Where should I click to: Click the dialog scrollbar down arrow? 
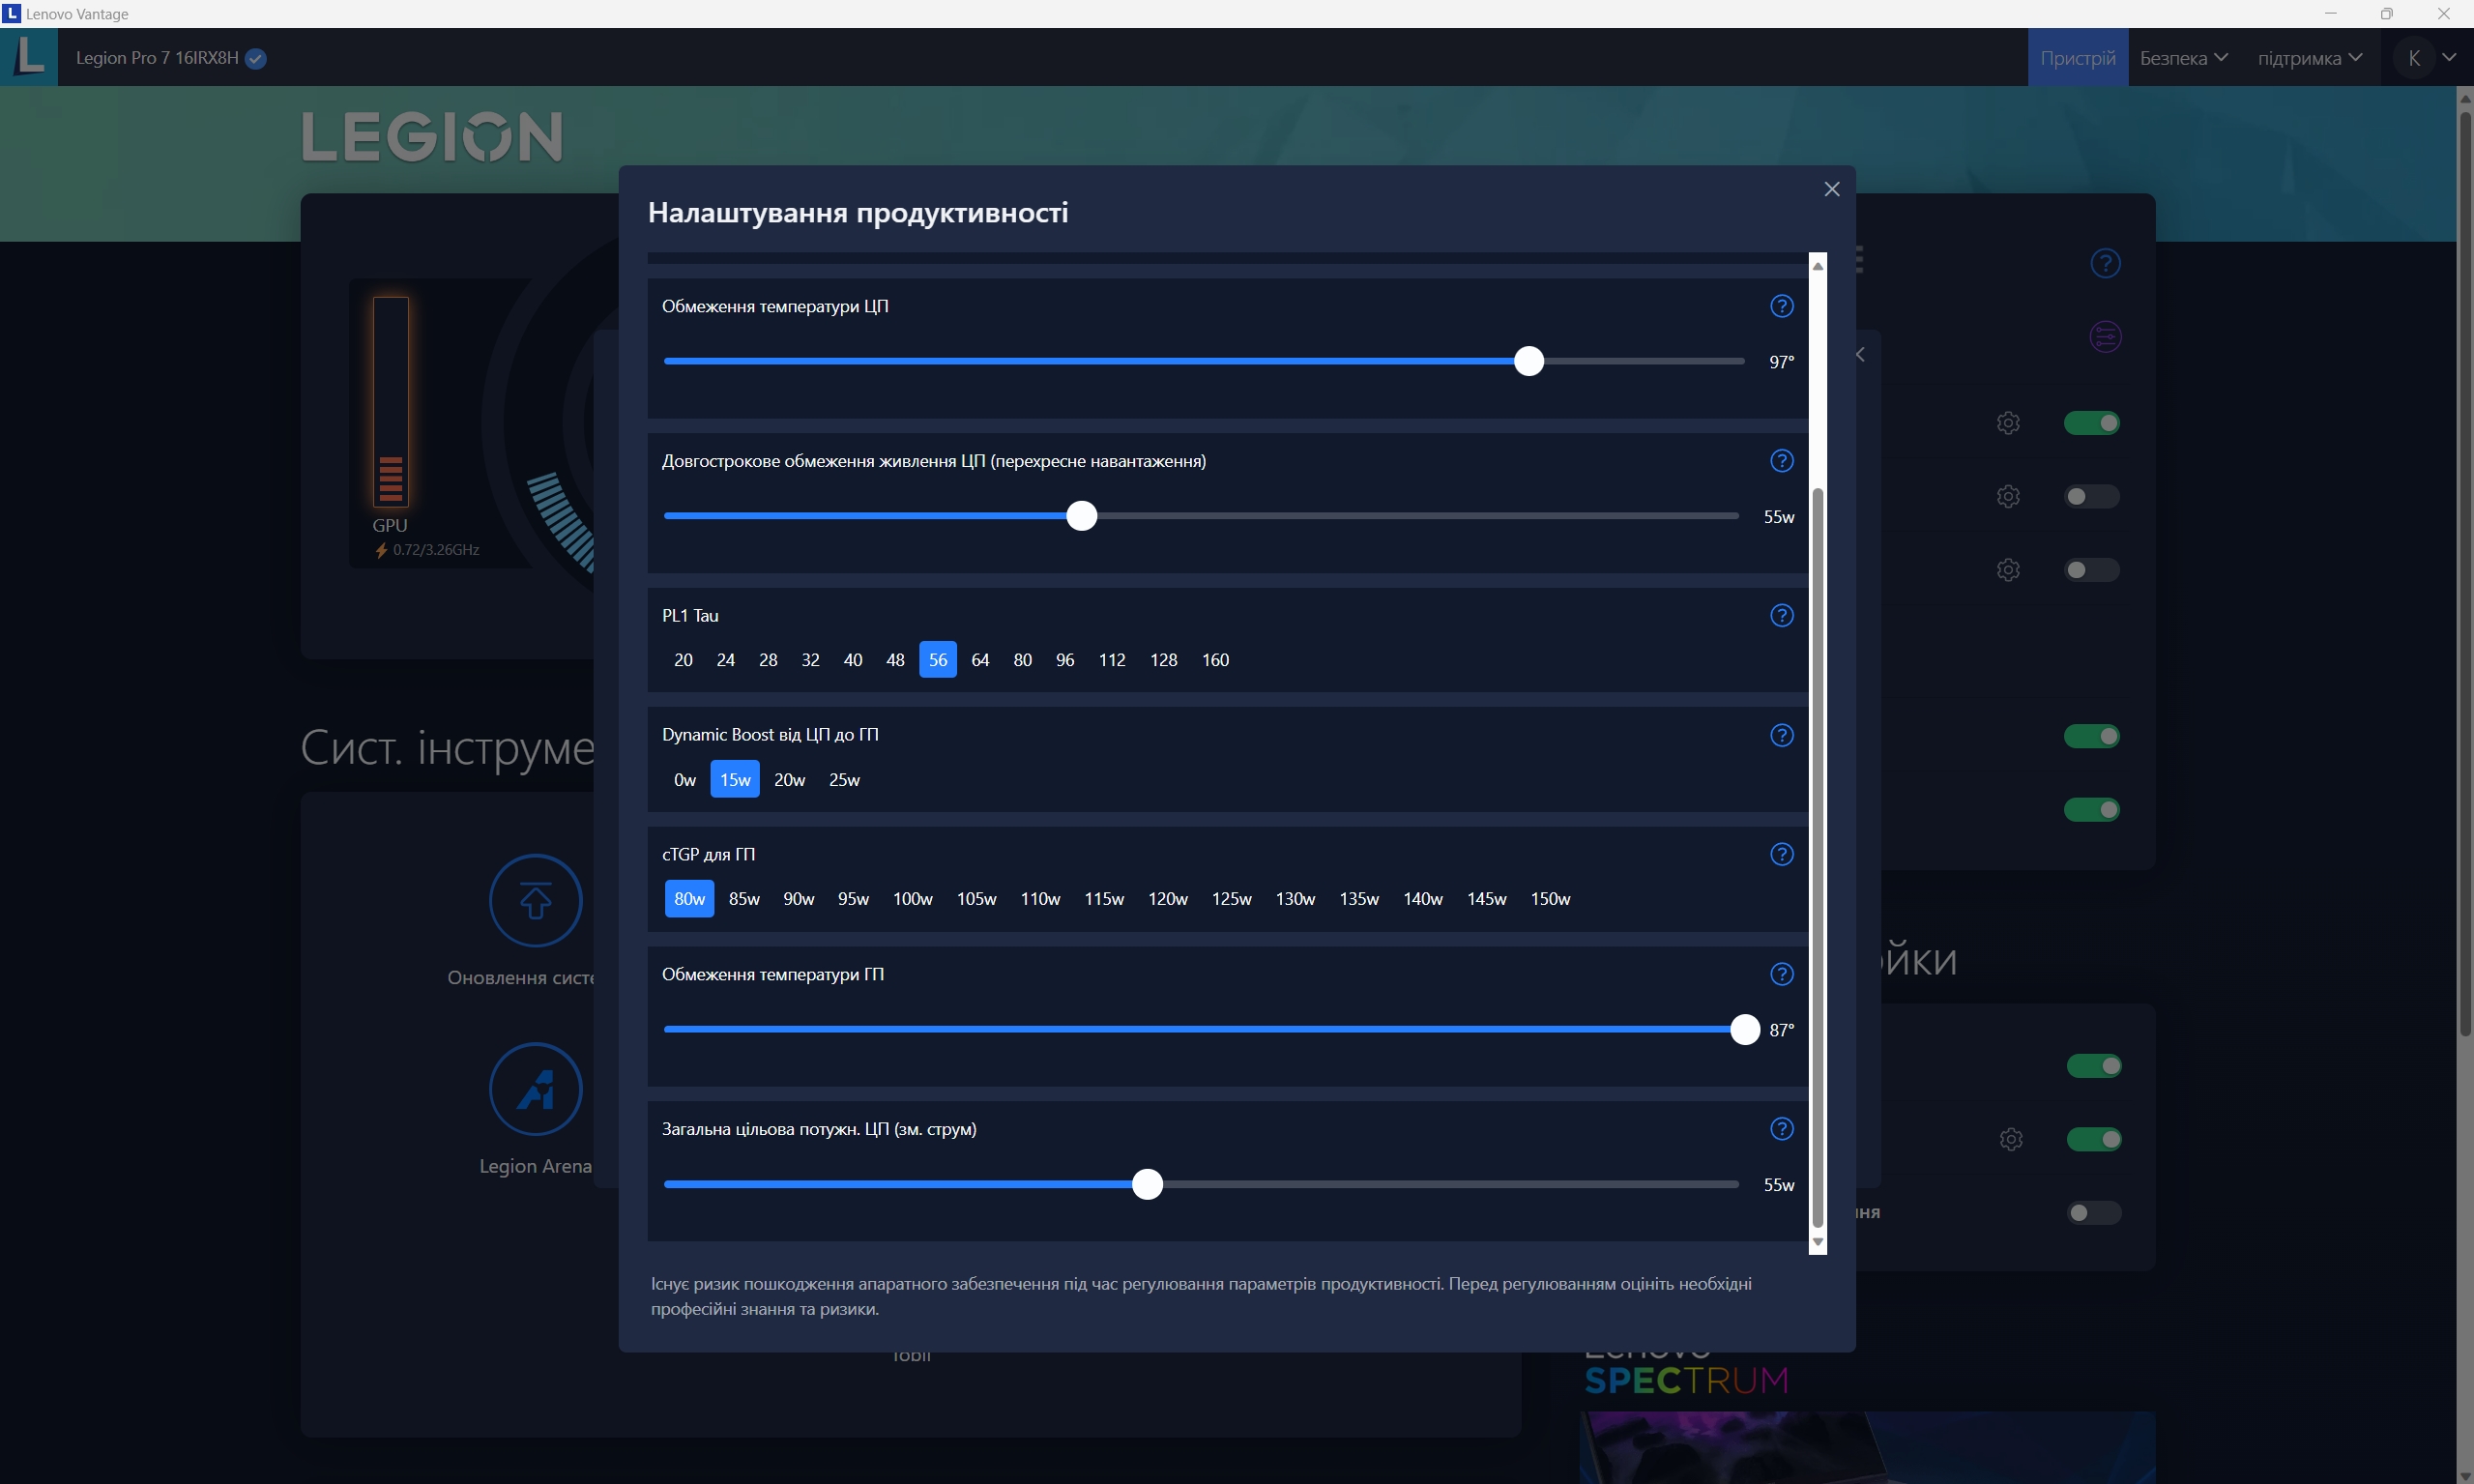[1817, 1242]
